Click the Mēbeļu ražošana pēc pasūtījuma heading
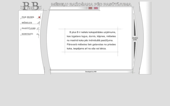 91,4
